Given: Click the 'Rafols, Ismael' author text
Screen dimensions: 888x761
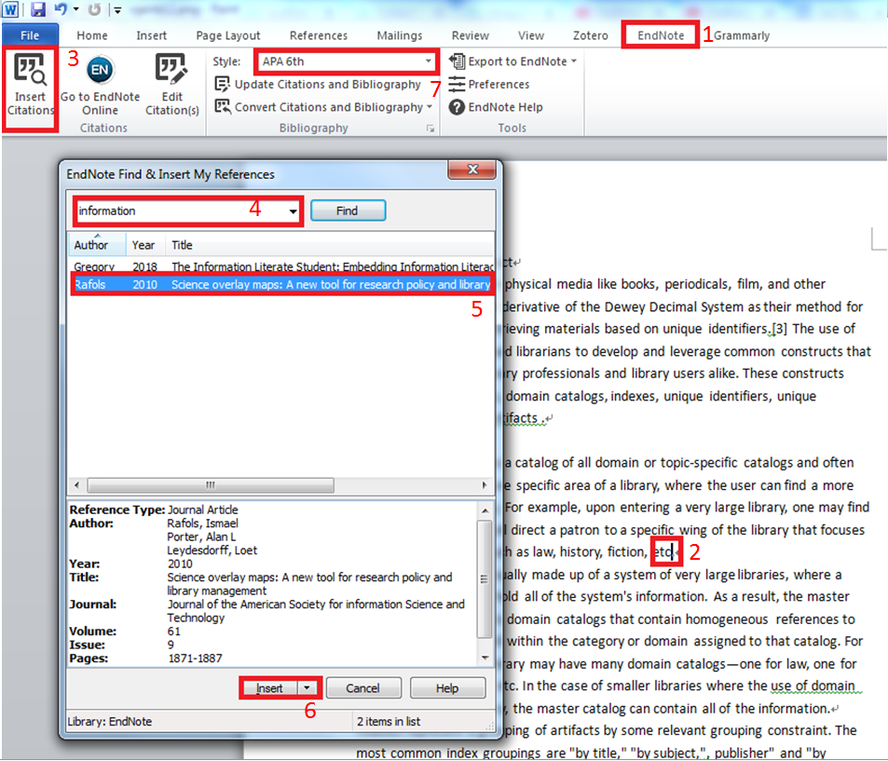Looking at the screenshot, I should click(x=203, y=523).
